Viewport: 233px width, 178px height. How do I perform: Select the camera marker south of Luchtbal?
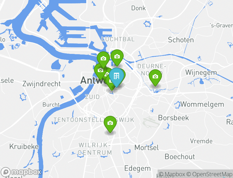[117, 56]
